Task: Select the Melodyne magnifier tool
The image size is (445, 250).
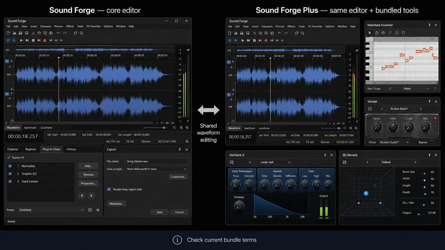Action: tap(397, 33)
